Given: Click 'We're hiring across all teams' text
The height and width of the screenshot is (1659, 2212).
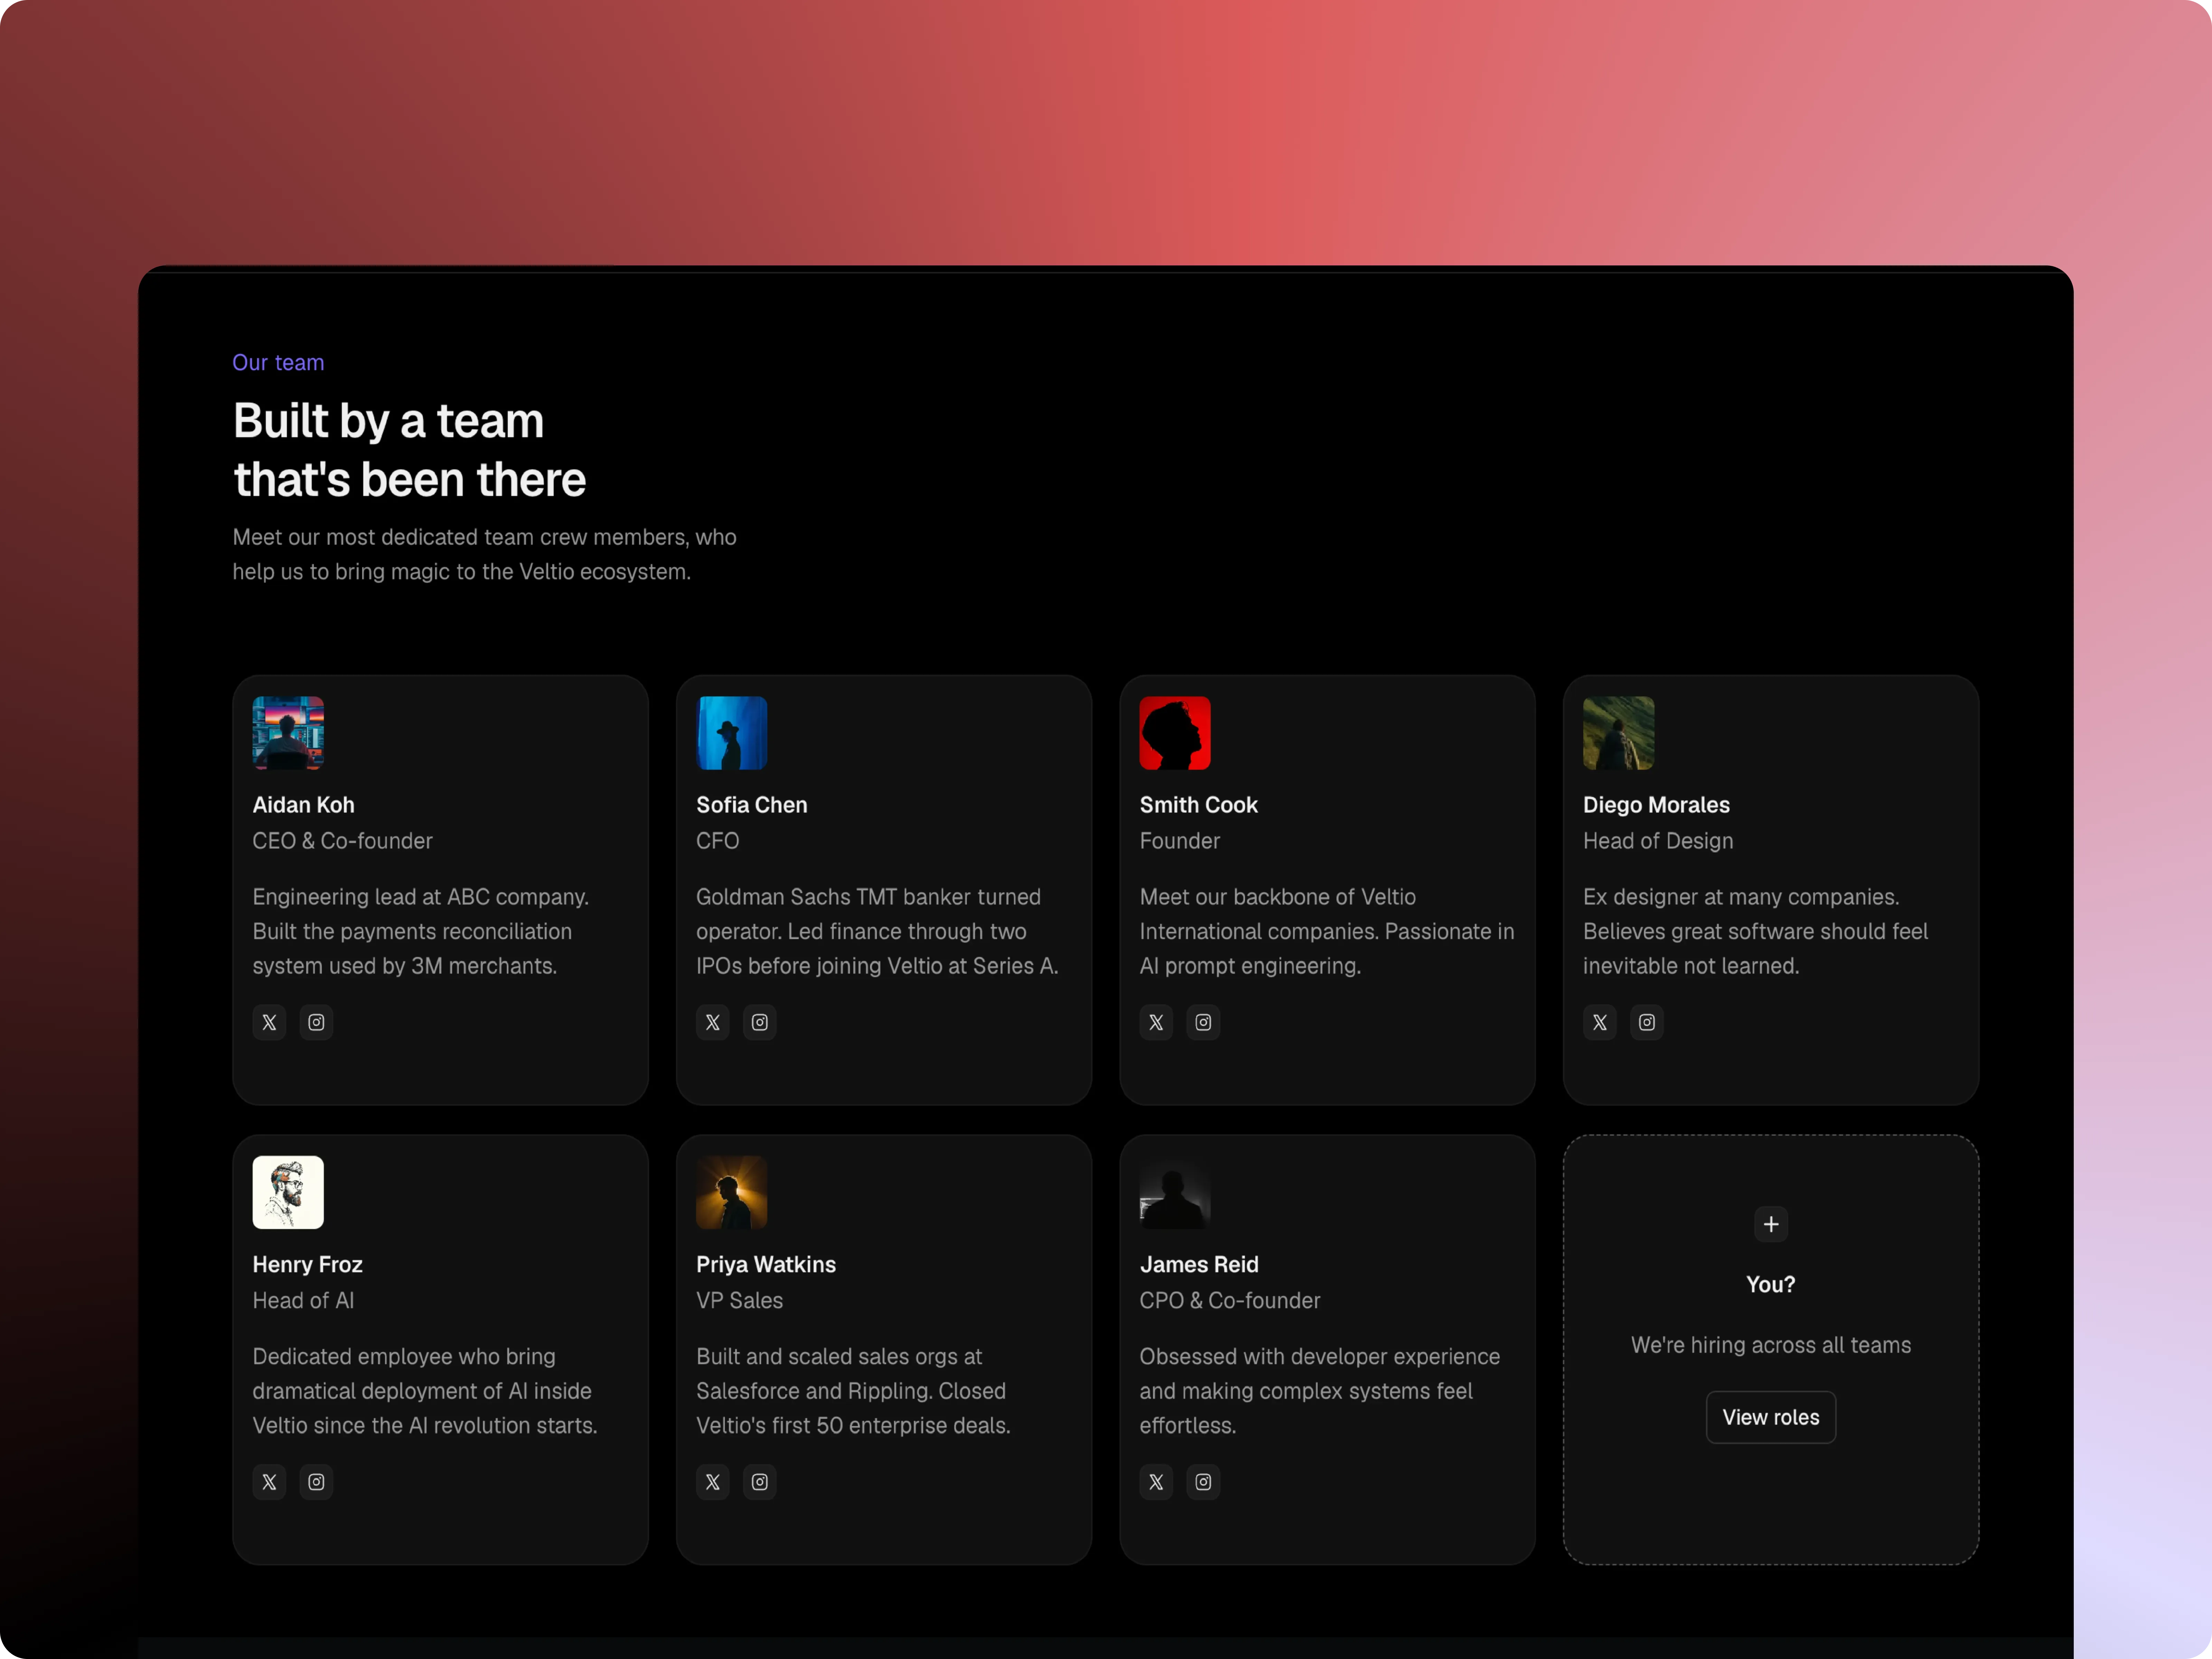Looking at the screenshot, I should point(1771,1345).
